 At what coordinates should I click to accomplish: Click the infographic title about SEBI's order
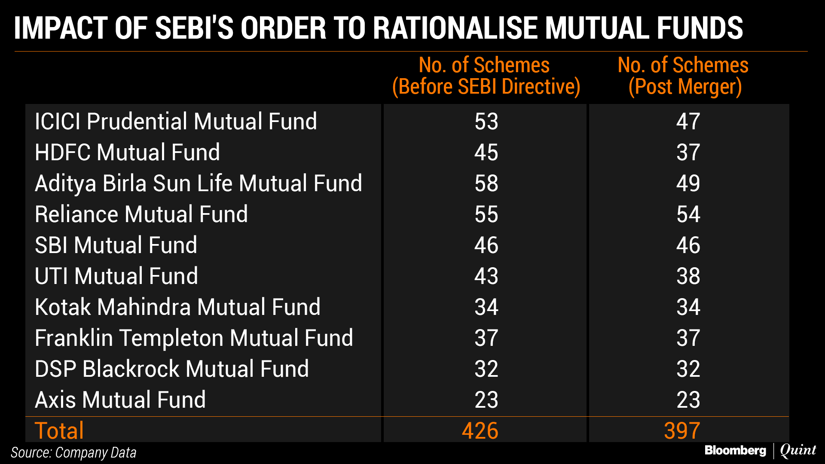[x=379, y=28]
